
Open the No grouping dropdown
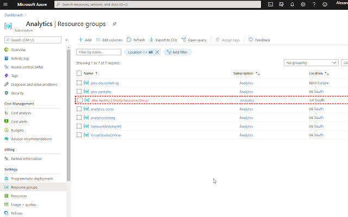click(x=311, y=63)
